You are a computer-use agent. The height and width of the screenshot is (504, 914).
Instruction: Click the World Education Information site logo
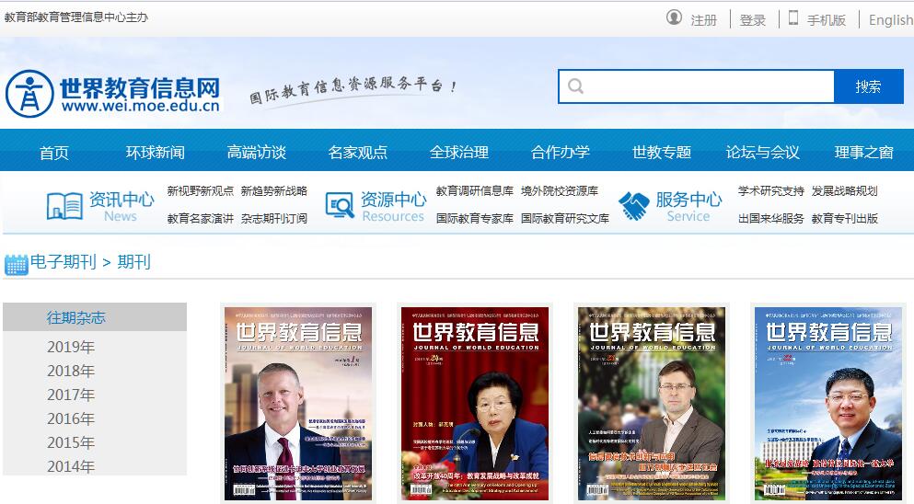point(113,94)
